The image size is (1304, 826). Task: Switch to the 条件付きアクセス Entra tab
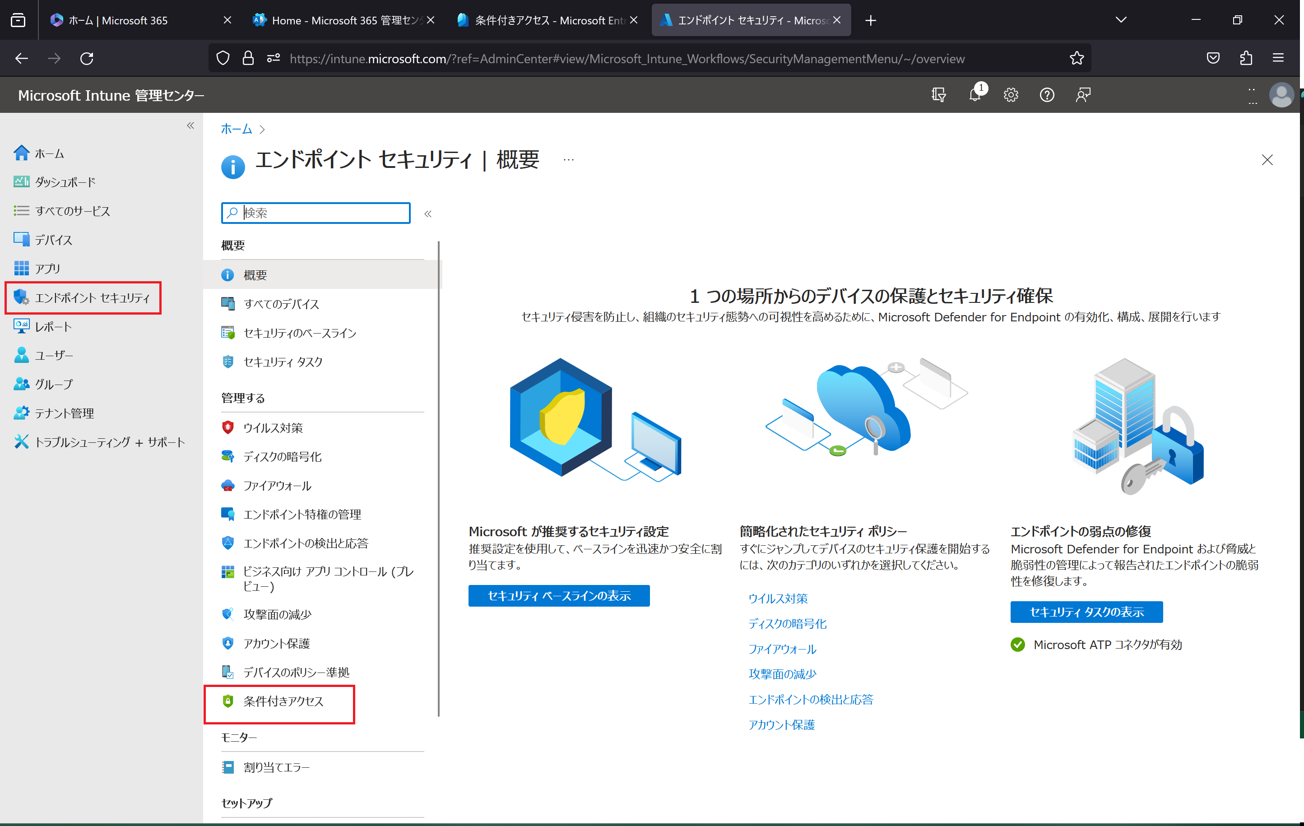(x=548, y=20)
